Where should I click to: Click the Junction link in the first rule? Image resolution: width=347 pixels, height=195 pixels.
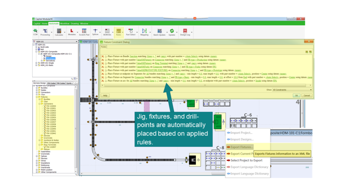pyautogui.click(x=134, y=57)
